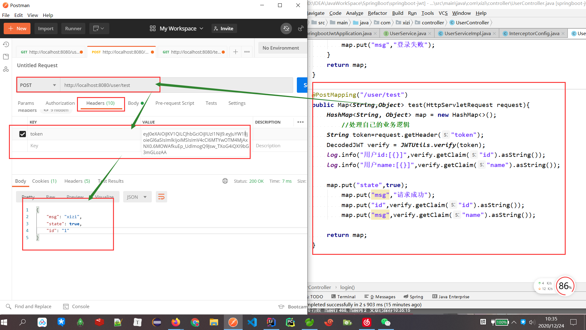Add a new request tab with plus icon
The width and height of the screenshot is (586, 330).
click(236, 52)
